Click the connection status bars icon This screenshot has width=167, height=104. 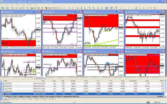pos(148,102)
